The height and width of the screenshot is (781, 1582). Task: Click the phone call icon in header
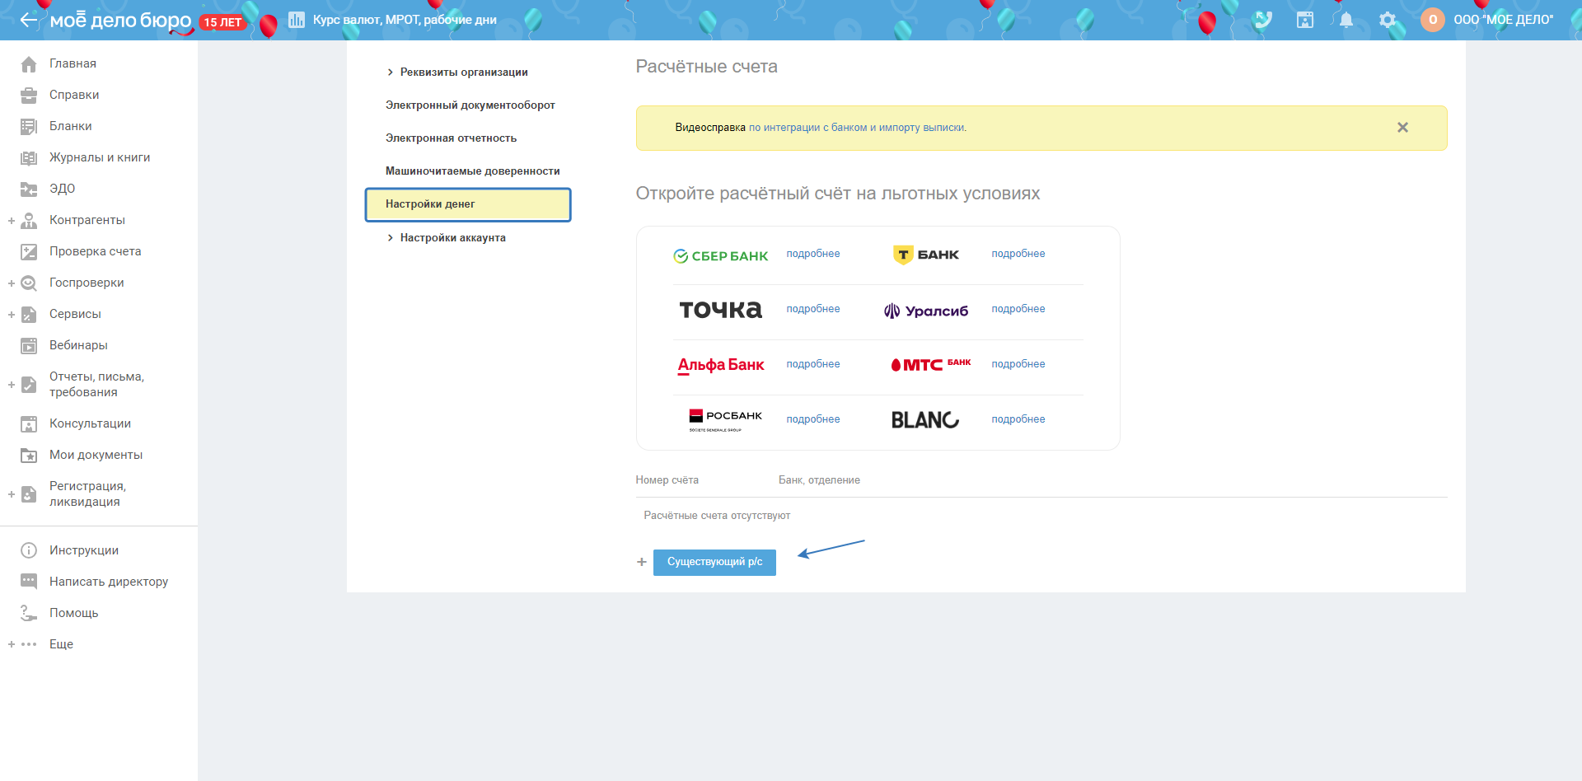[x=1263, y=20]
